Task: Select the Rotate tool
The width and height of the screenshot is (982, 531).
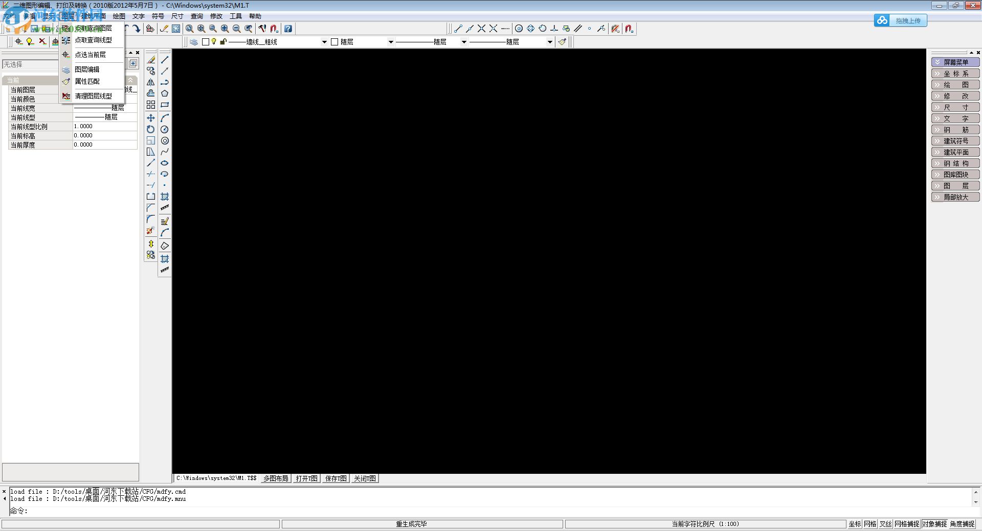Action: pos(151,129)
